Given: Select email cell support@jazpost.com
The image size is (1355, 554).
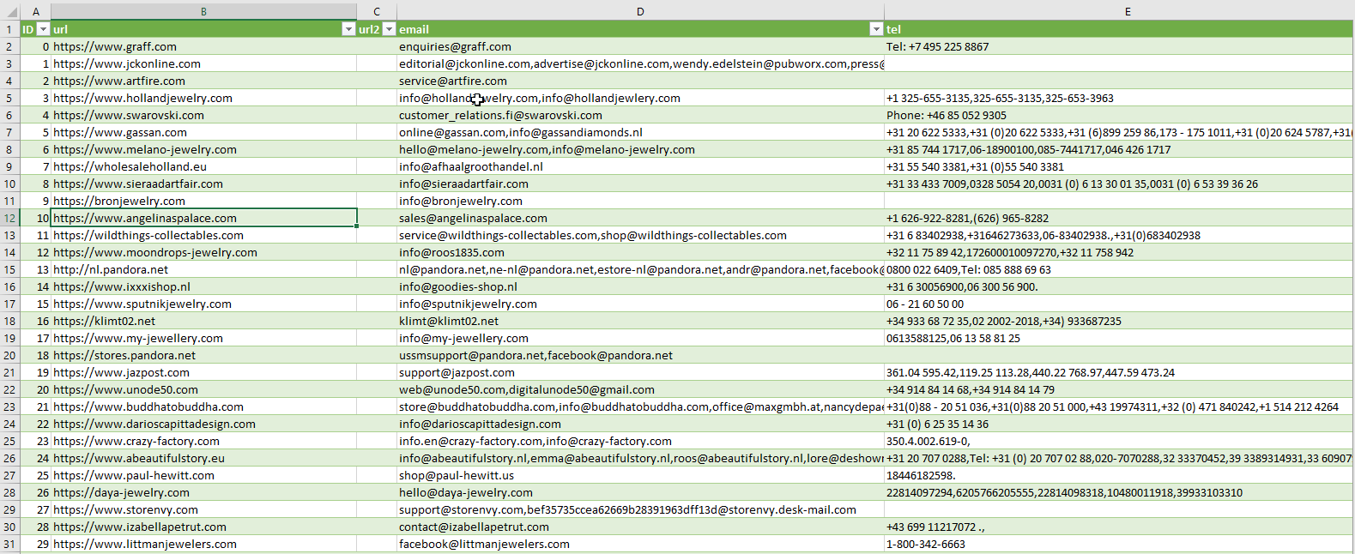Looking at the screenshot, I should pos(640,372).
